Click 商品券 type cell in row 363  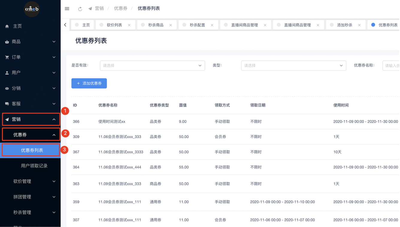coord(156,184)
